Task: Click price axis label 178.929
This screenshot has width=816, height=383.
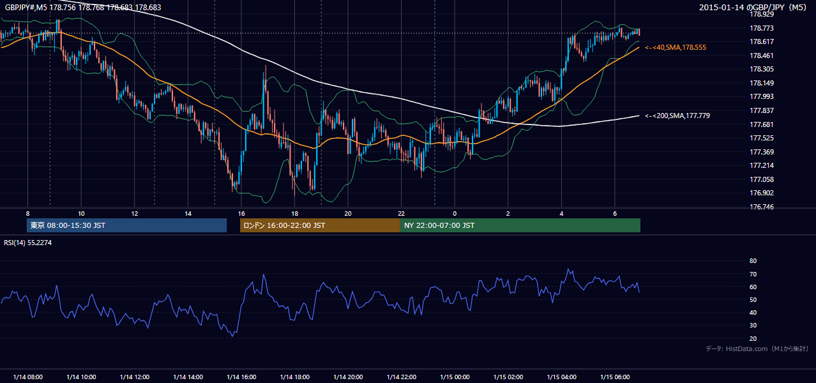Action: 762,14
